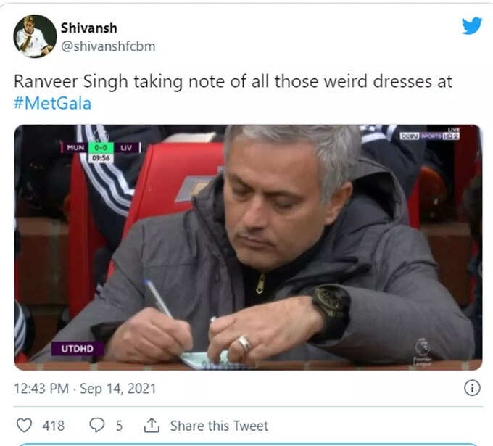The width and height of the screenshot is (493, 446).
Task: Open the @shivanshfcbm handle link
Action: pos(108,46)
